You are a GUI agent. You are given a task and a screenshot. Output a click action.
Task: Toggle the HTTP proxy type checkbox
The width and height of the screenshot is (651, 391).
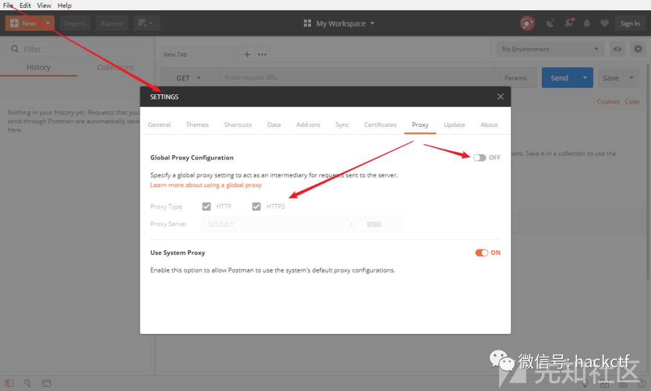(x=206, y=206)
